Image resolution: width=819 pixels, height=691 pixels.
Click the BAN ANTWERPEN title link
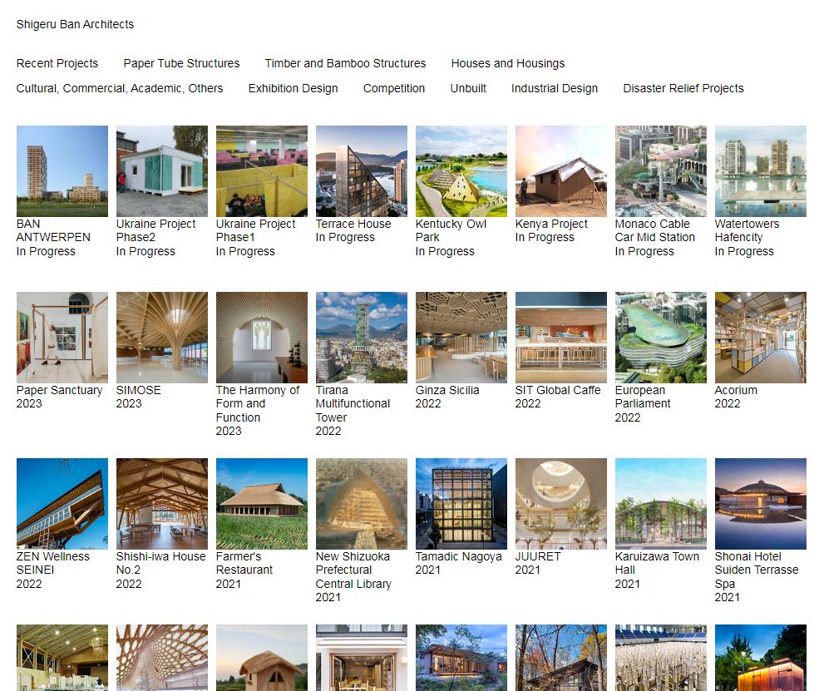53,230
